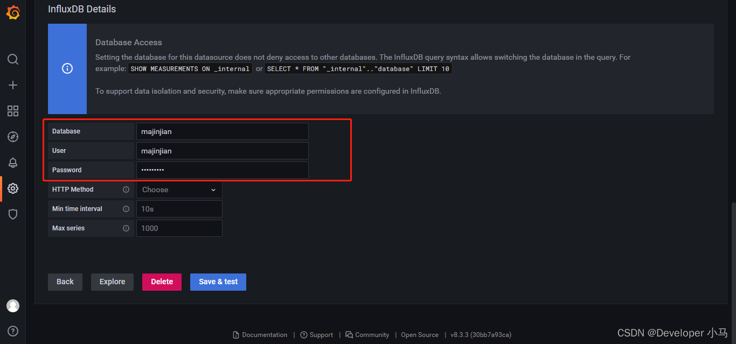Click the Create plus icon in sidebar

[13, 85]
